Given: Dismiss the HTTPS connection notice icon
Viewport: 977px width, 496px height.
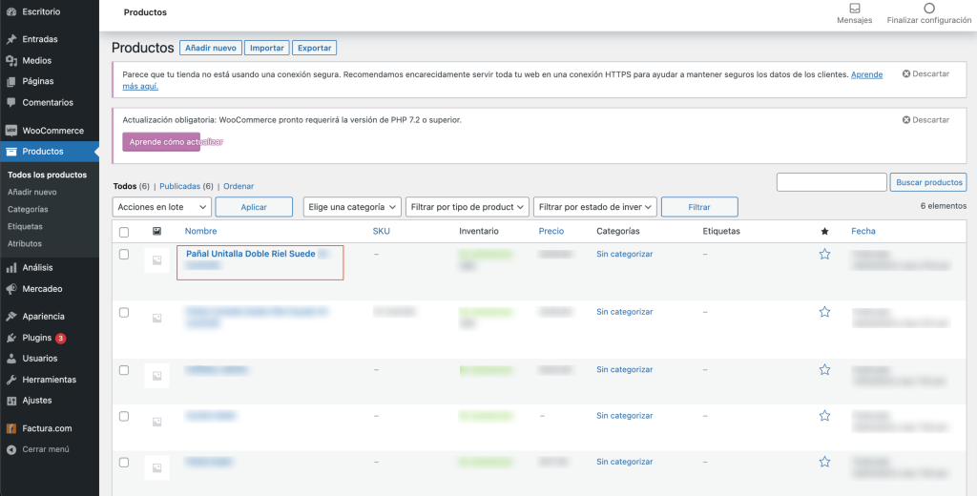Looking at the screenshot, I should [906, 74].
